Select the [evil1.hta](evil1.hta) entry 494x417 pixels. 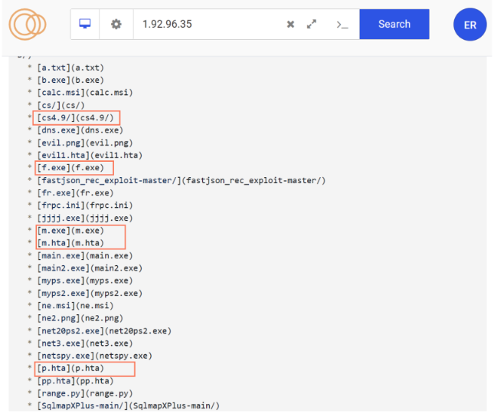(90, 155)
